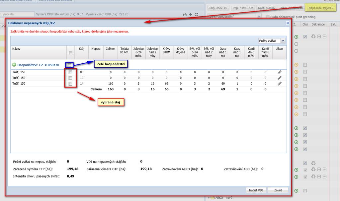
Task: Click the highlighted Nepasené stáje/CZ button
Action: click(321, 8)
